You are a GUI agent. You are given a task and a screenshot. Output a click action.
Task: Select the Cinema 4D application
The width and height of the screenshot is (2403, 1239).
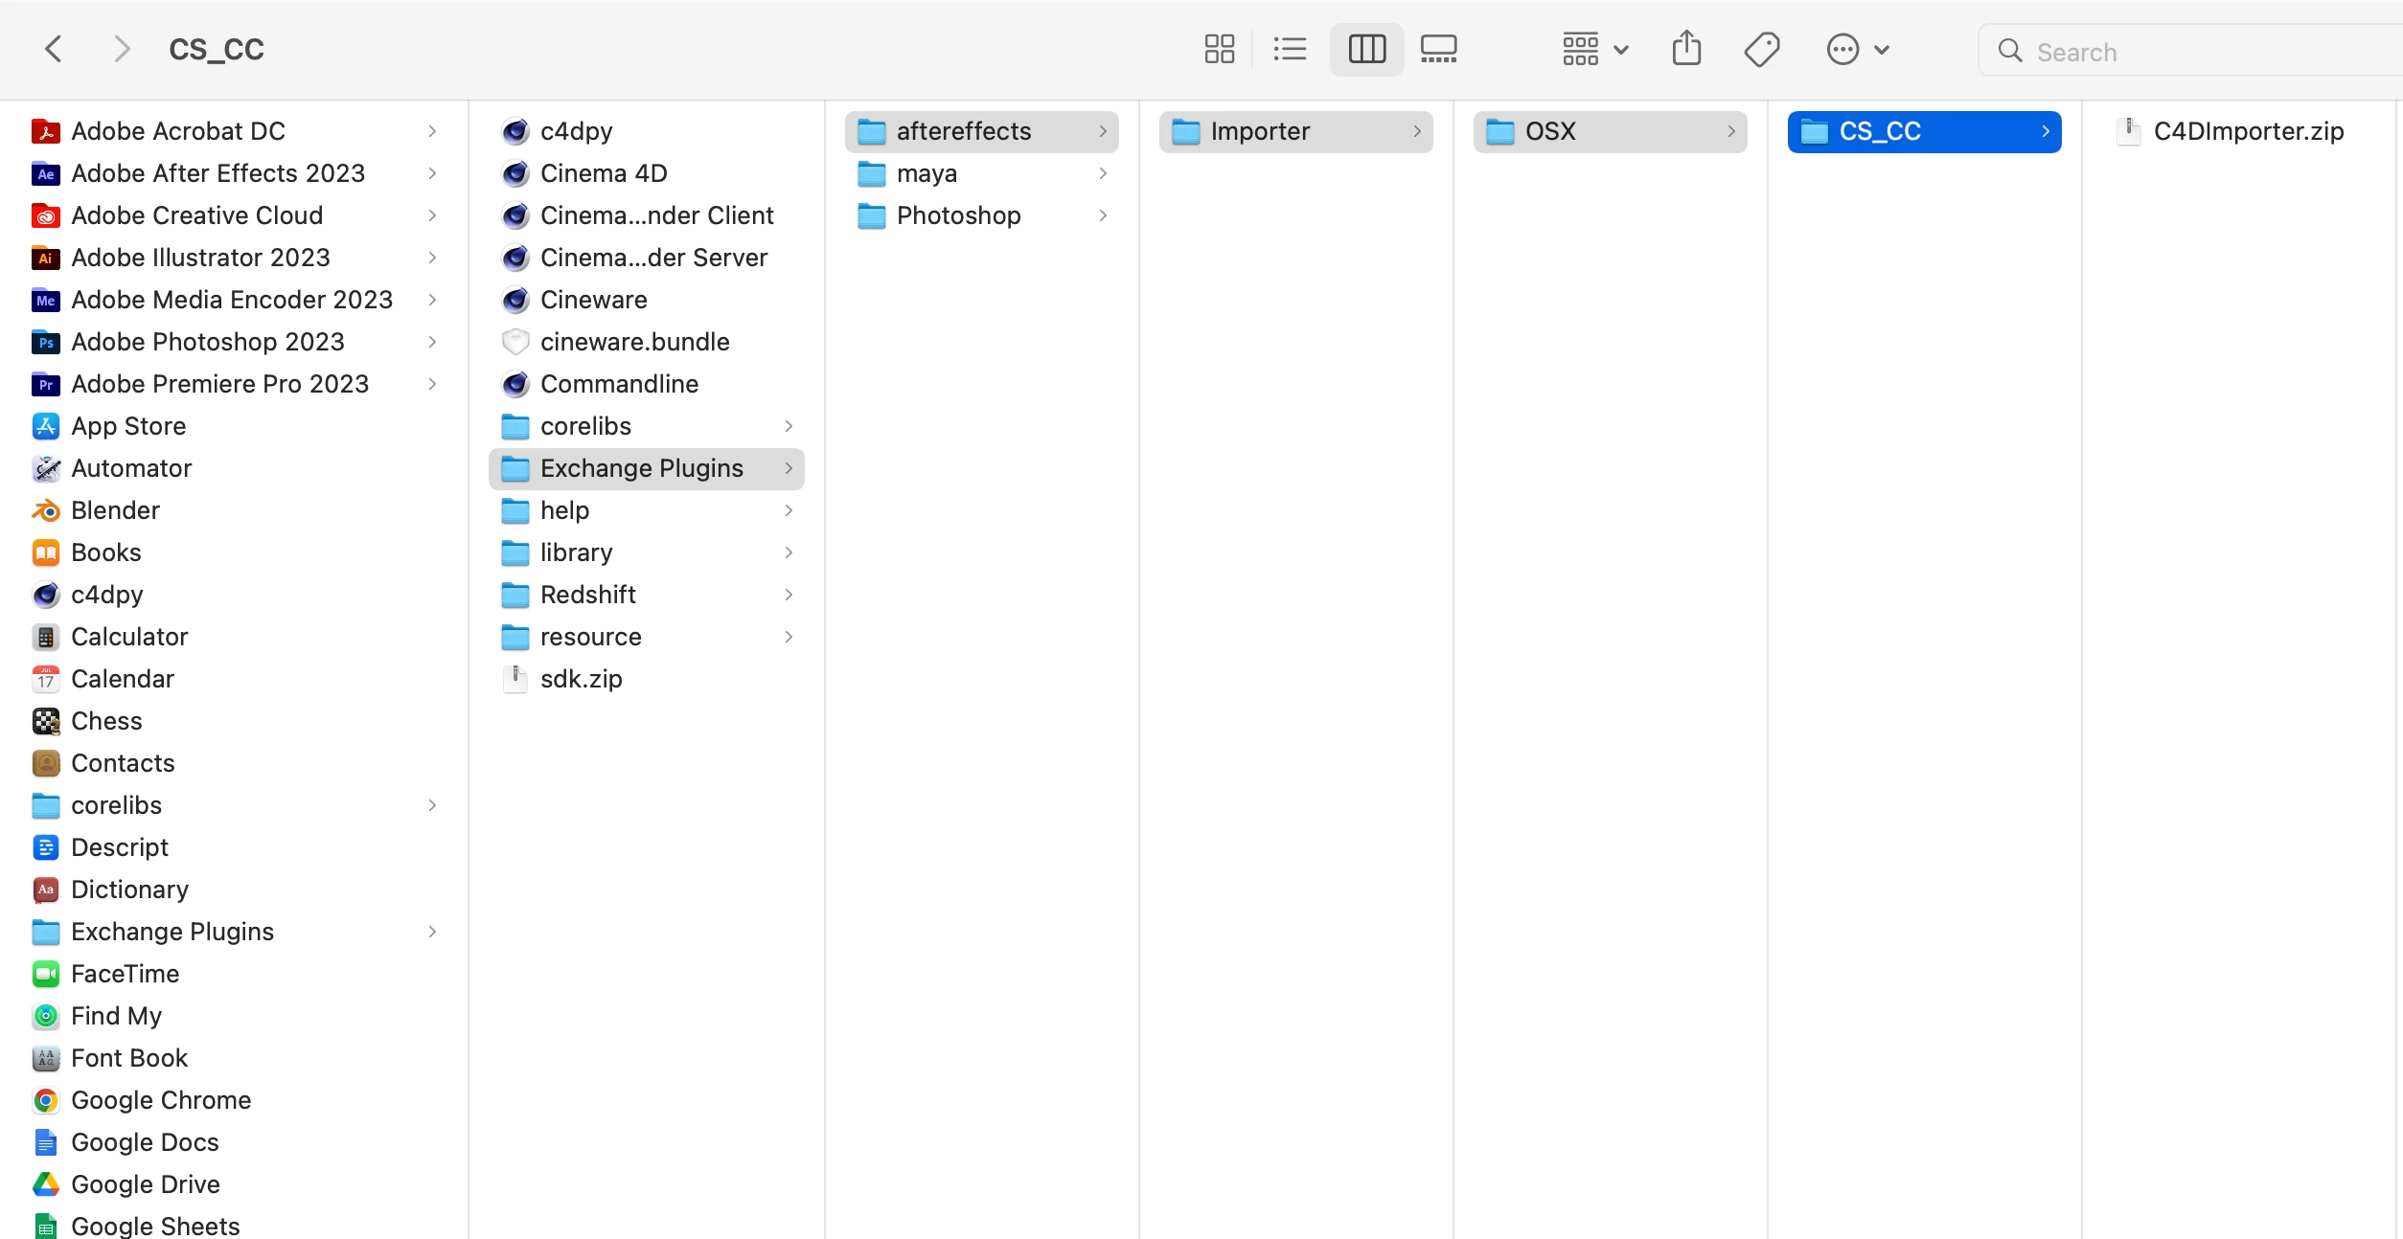click(x=603, y=173)
